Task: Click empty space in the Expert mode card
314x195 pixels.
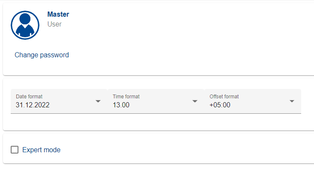Action: (x=193, y=150)
